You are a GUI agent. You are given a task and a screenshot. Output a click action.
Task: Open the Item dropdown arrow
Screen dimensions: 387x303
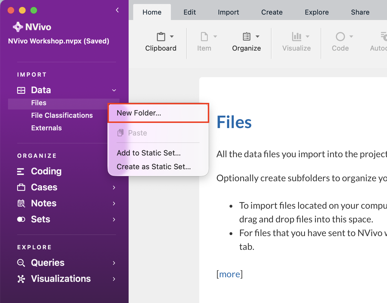pos(215,37)
